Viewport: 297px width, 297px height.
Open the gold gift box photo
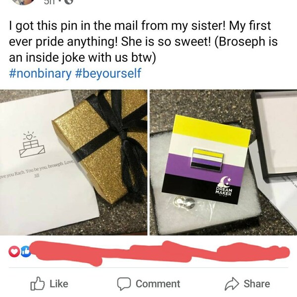(x=73, y=162)
